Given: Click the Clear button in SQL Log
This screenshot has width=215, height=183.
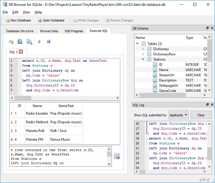Looking at the screenshot, I should pos(201,115).
